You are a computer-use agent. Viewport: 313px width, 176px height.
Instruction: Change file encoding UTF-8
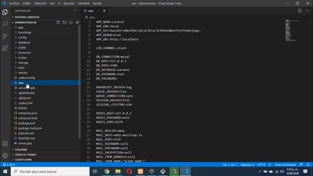[261, 165]
